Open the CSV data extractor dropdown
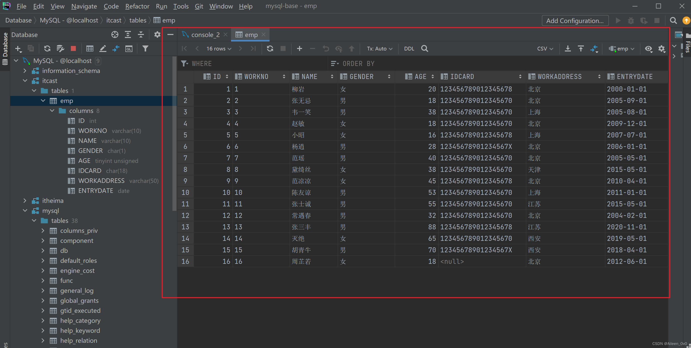 545,49
